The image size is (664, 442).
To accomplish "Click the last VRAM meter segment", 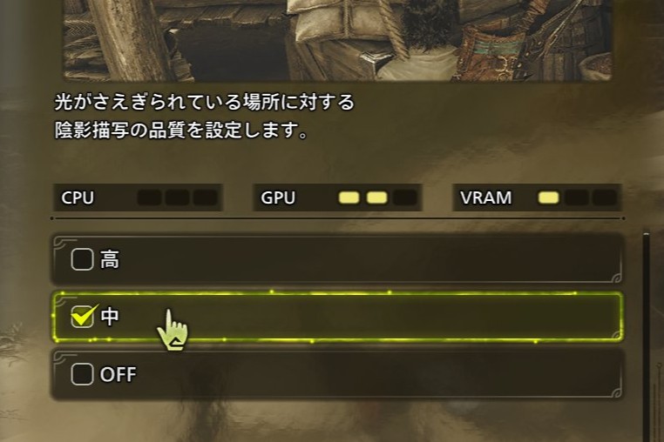I will (x=604, y=198).
